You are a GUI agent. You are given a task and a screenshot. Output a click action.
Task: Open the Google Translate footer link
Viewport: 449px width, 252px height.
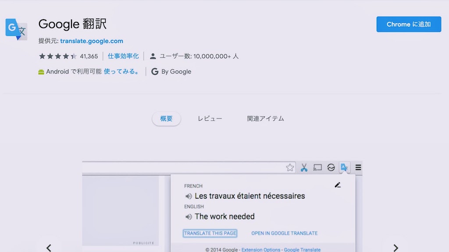point(302,249)
